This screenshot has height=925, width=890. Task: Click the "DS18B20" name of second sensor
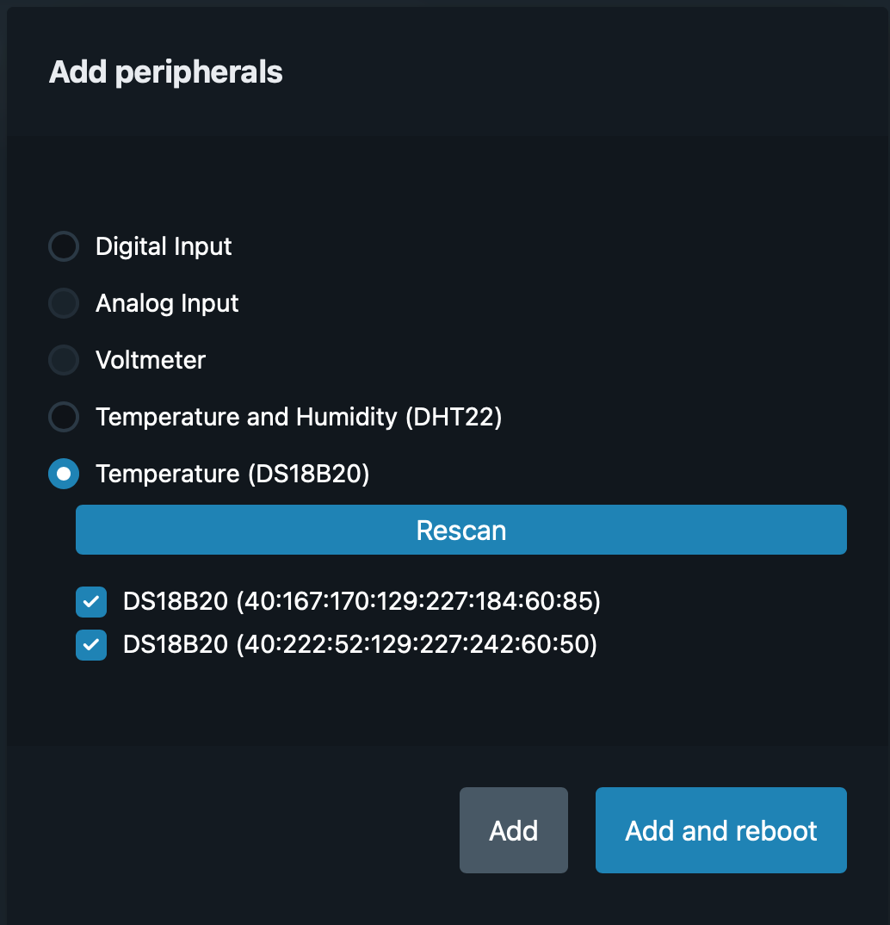(x=176, y=644)
